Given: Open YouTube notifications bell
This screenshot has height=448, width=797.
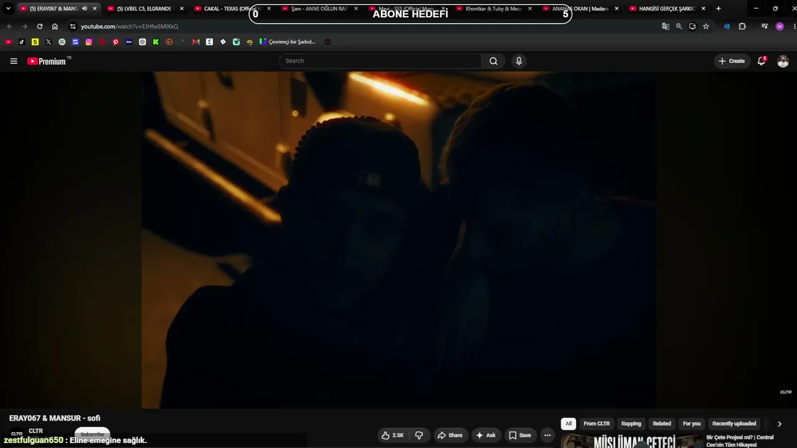Looking at the screenshot, I should click(x=761, y=61).
